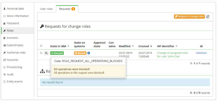Check the John Doe request row checkbox
Viewport: 217px width, 101px height.
[x=41, y=53]
